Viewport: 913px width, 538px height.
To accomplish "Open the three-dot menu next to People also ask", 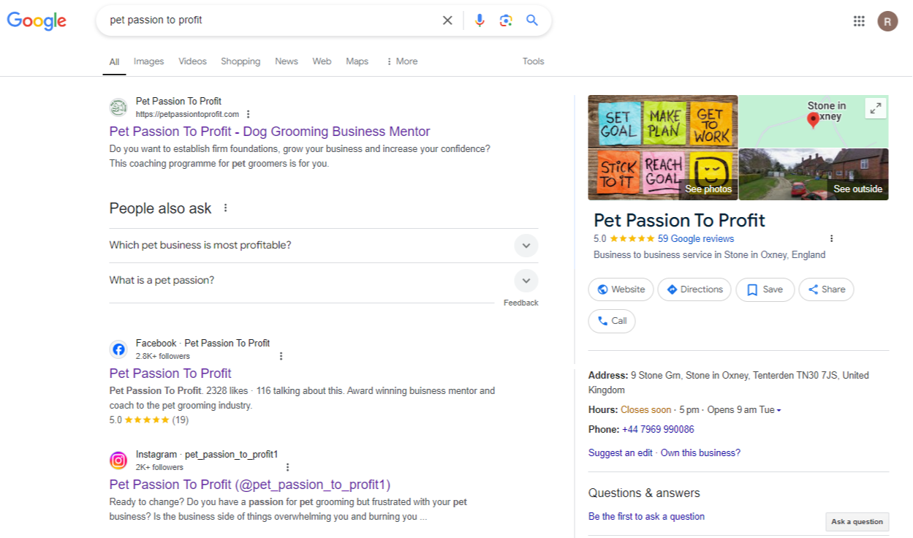I will [x=225, y=208].
